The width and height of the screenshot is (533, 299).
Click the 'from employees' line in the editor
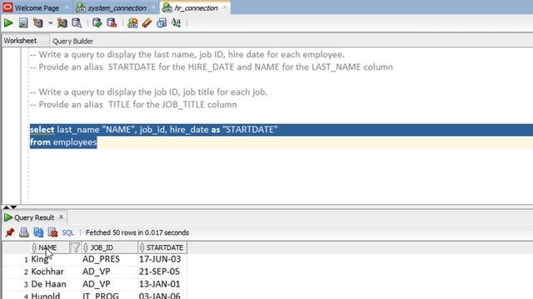pos(63,142)
